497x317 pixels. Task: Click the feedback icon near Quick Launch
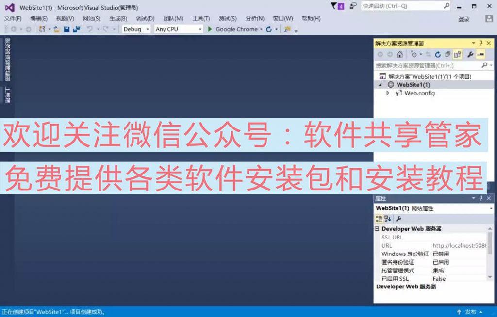[x=353, y=6]
